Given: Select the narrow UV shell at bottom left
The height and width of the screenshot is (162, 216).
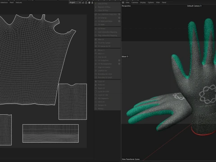Looking at the screenshot, I should pos(6,130).
